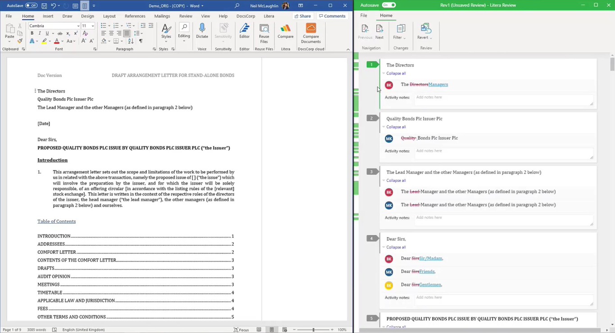Open the Sort icon in Paragraph group
The image size is (615, 333).
[131, 41]
